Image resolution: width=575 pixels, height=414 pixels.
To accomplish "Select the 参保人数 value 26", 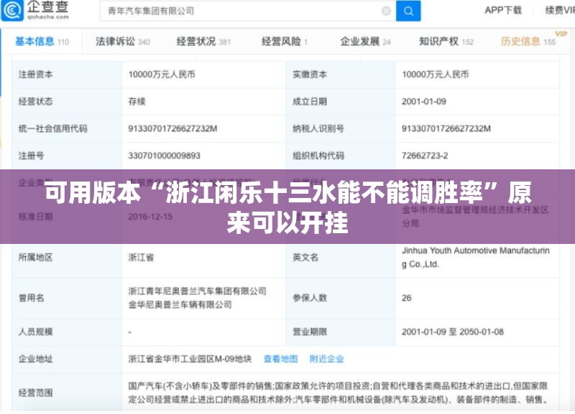I will point(407,298).
